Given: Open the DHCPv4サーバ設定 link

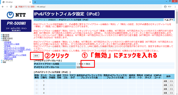Looking at the screenshot, I should pyautogui.click(x=12, y=44).
